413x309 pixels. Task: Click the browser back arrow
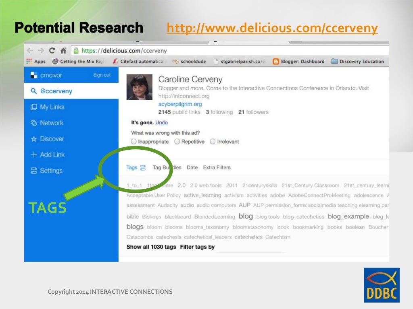pyautogui.click(x=30, y=50)
